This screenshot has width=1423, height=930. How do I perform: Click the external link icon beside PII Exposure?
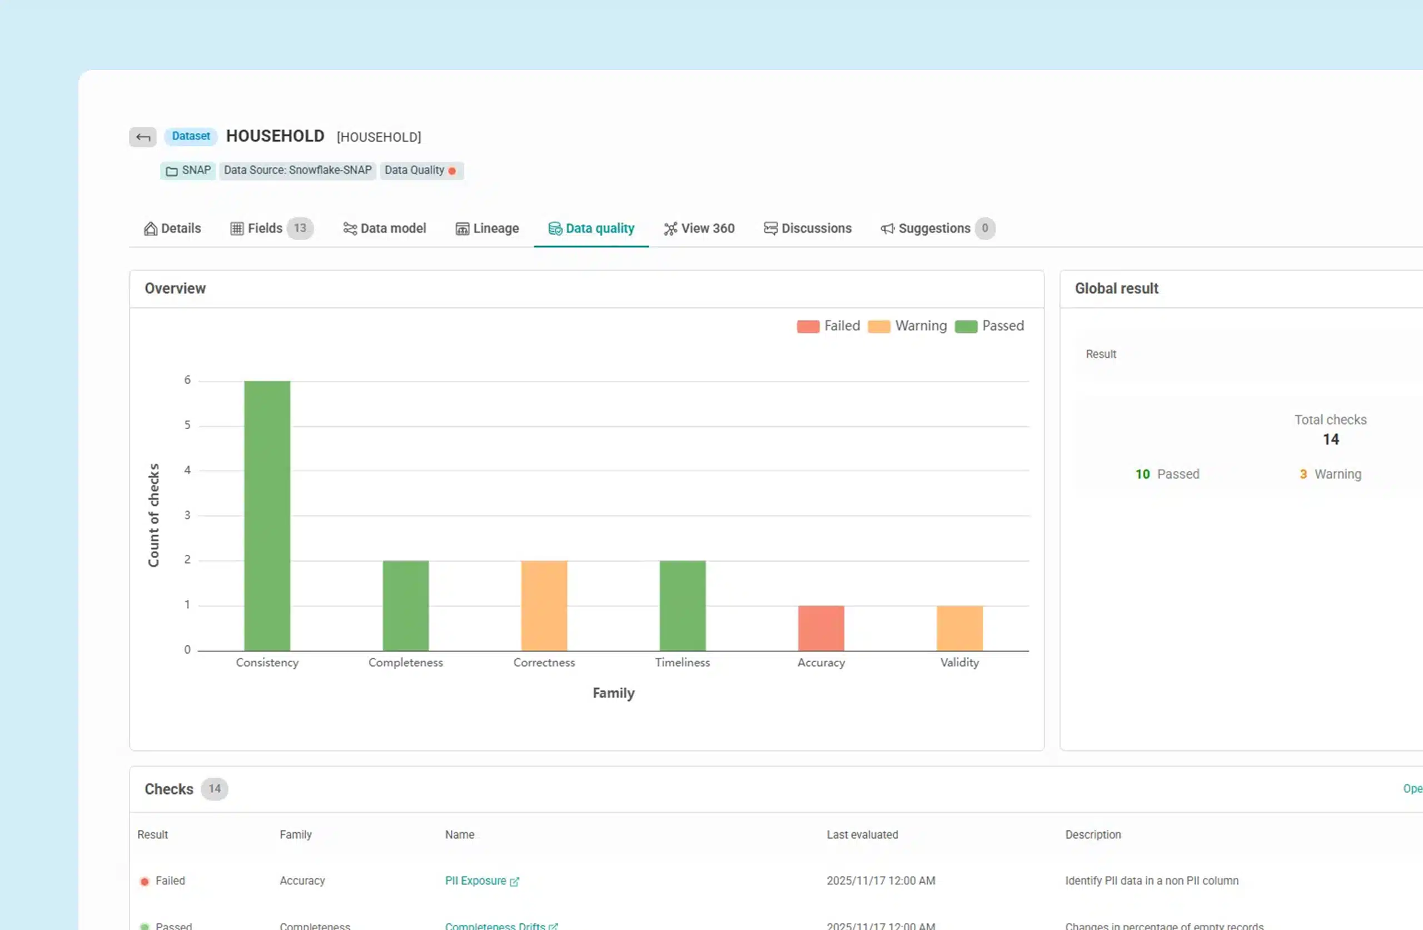point(515,882)
